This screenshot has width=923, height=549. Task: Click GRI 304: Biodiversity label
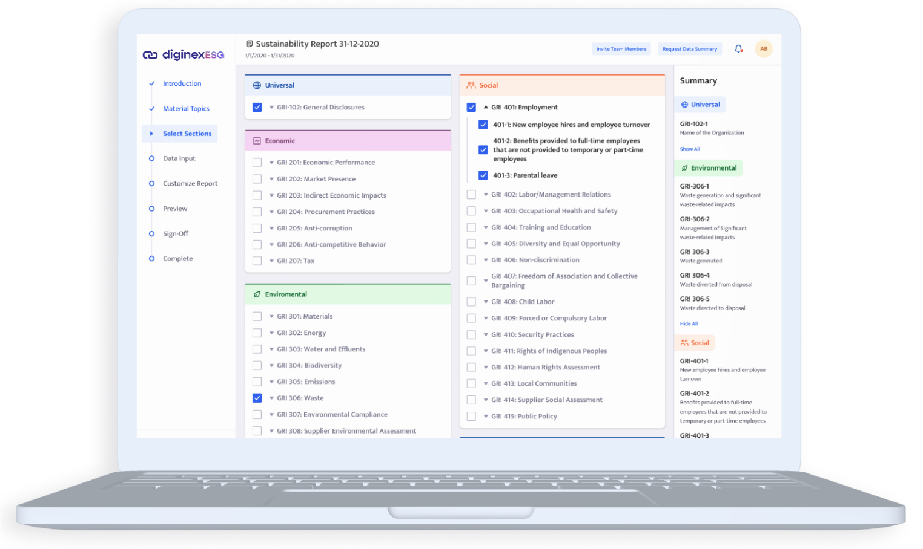click(x=309, y=366)
